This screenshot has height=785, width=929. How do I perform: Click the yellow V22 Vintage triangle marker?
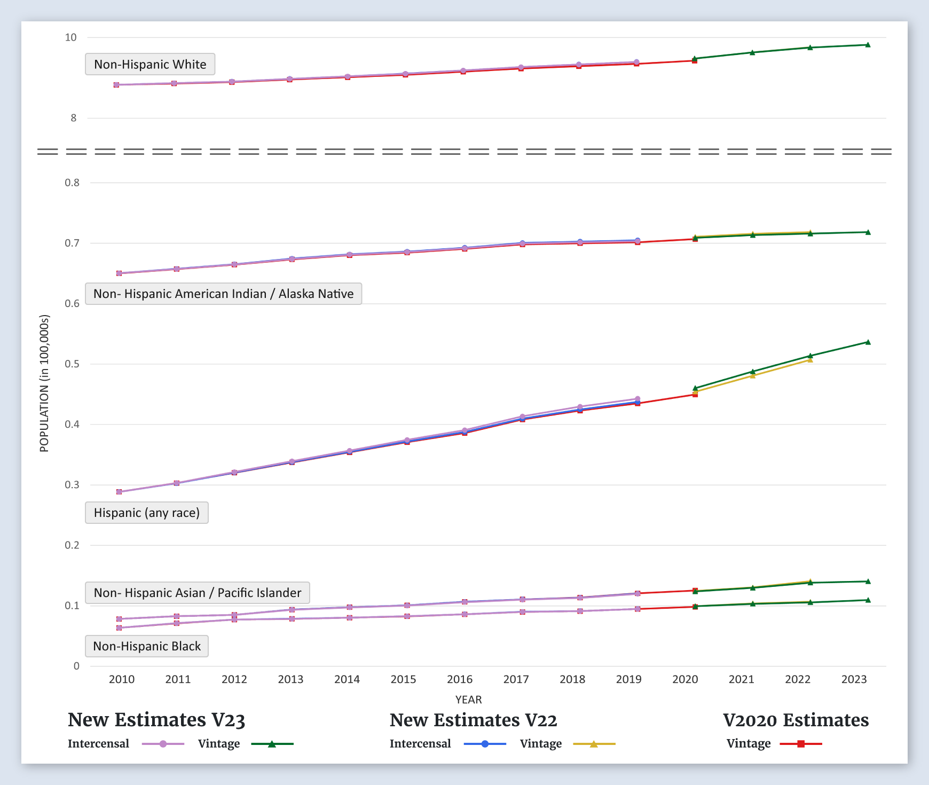[594, 744]
